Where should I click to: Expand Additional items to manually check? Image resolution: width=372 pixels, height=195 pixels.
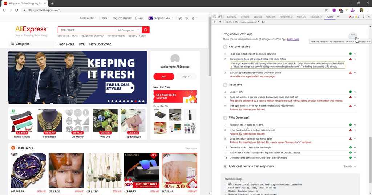[x=355, y=166]
